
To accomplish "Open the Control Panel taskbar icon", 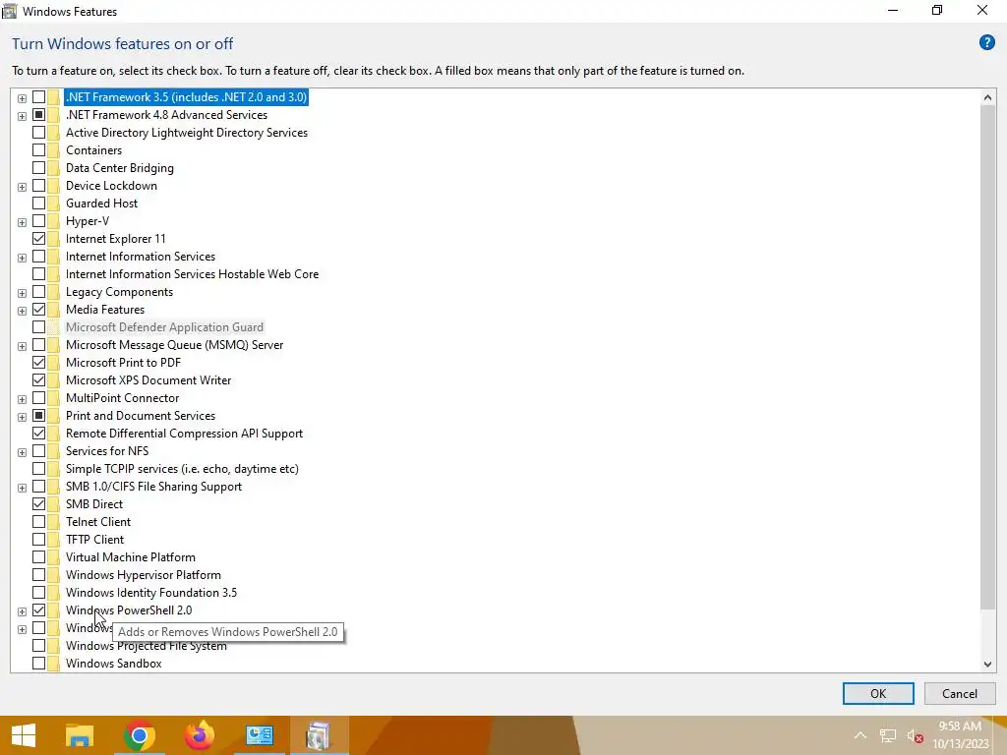I will pos(260,735).
